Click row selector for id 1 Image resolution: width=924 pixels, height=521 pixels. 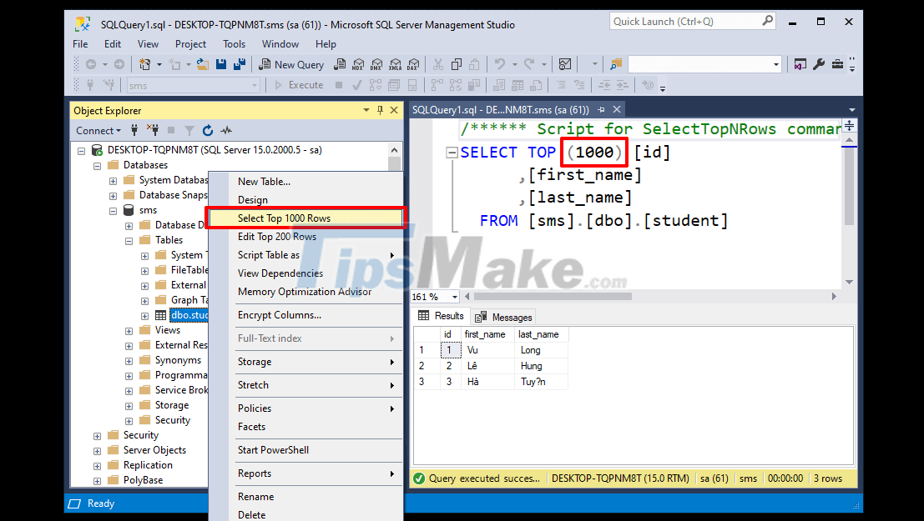point(422,349)
